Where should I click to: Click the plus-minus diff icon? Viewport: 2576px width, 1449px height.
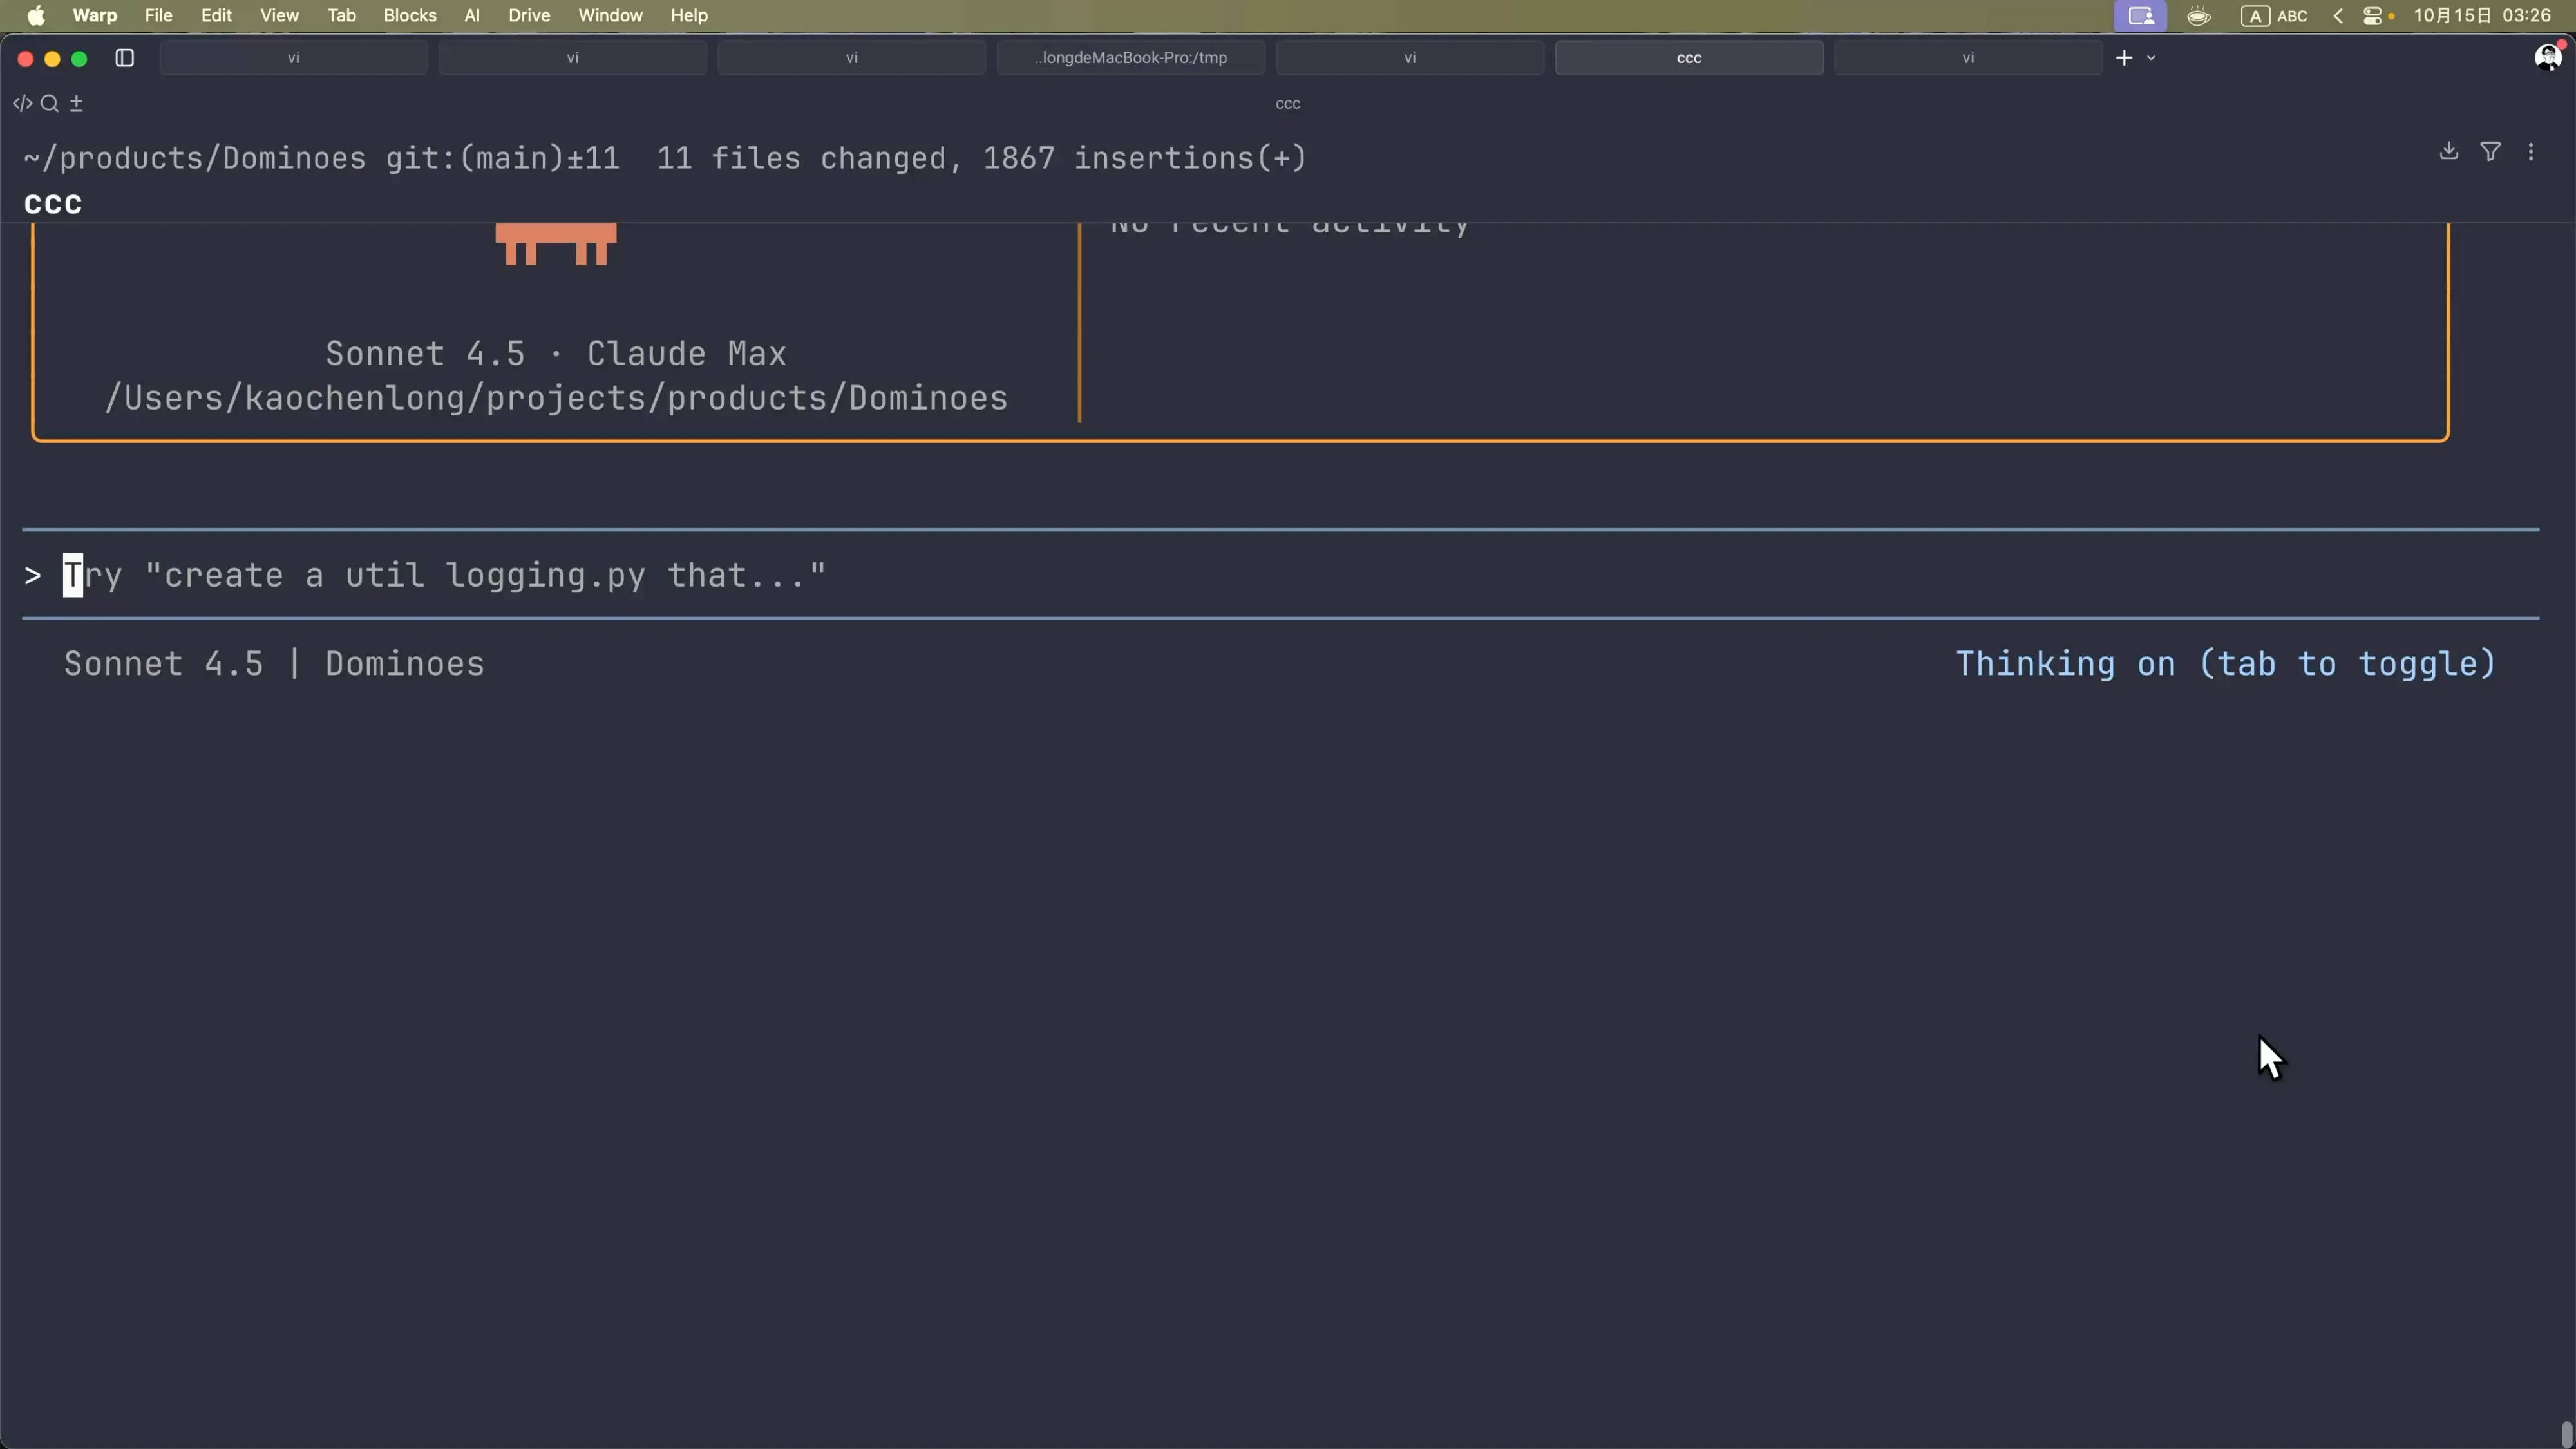[76, 103]
